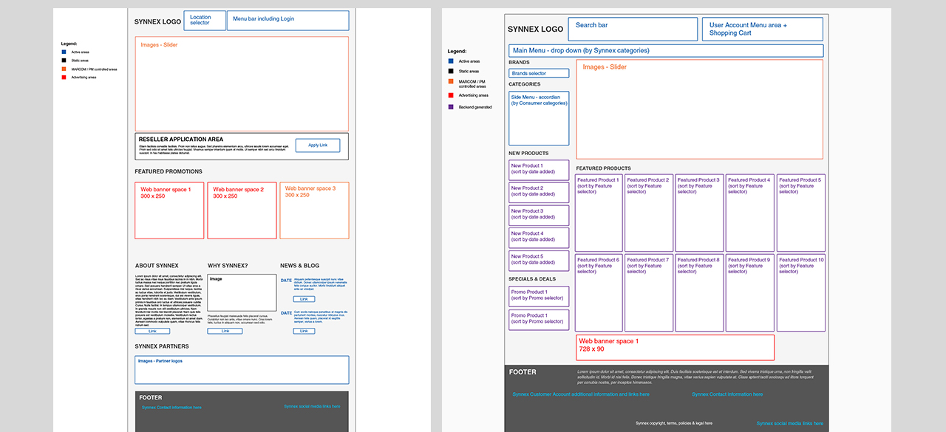The width and height of the screenshot is (946, 432).
Task: Open the User Account Menu and Shopping Cart area
Action: [x=762, y=29]
